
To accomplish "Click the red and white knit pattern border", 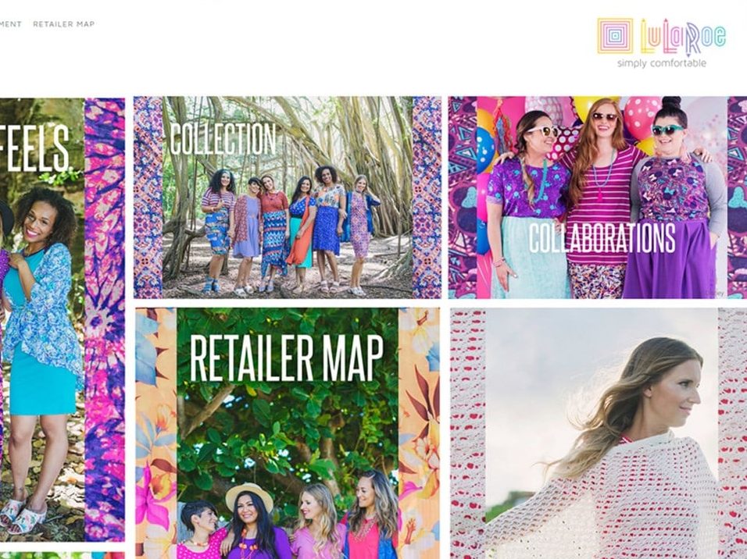I will pyautogui.click(x=467, y=433).
